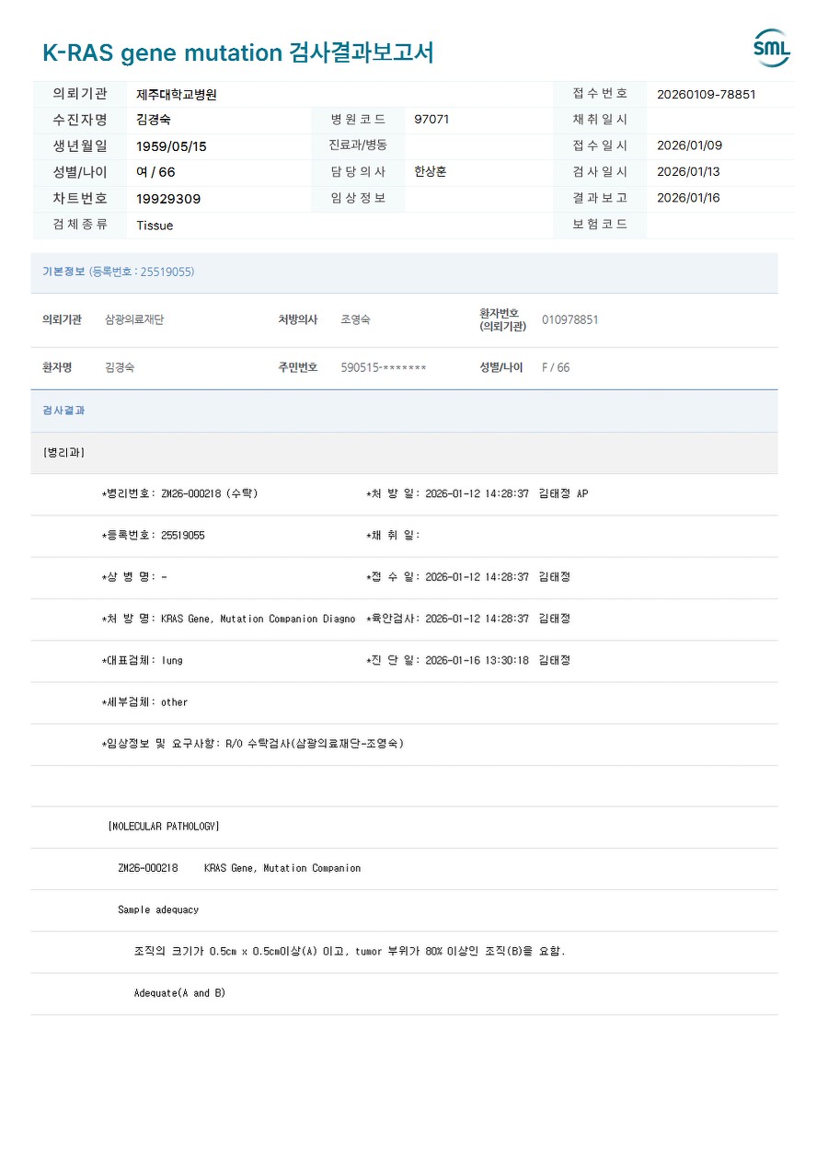Select the specimen type 'Tissue'
Screen dimensions: 828x1170
tap(155, 226)
